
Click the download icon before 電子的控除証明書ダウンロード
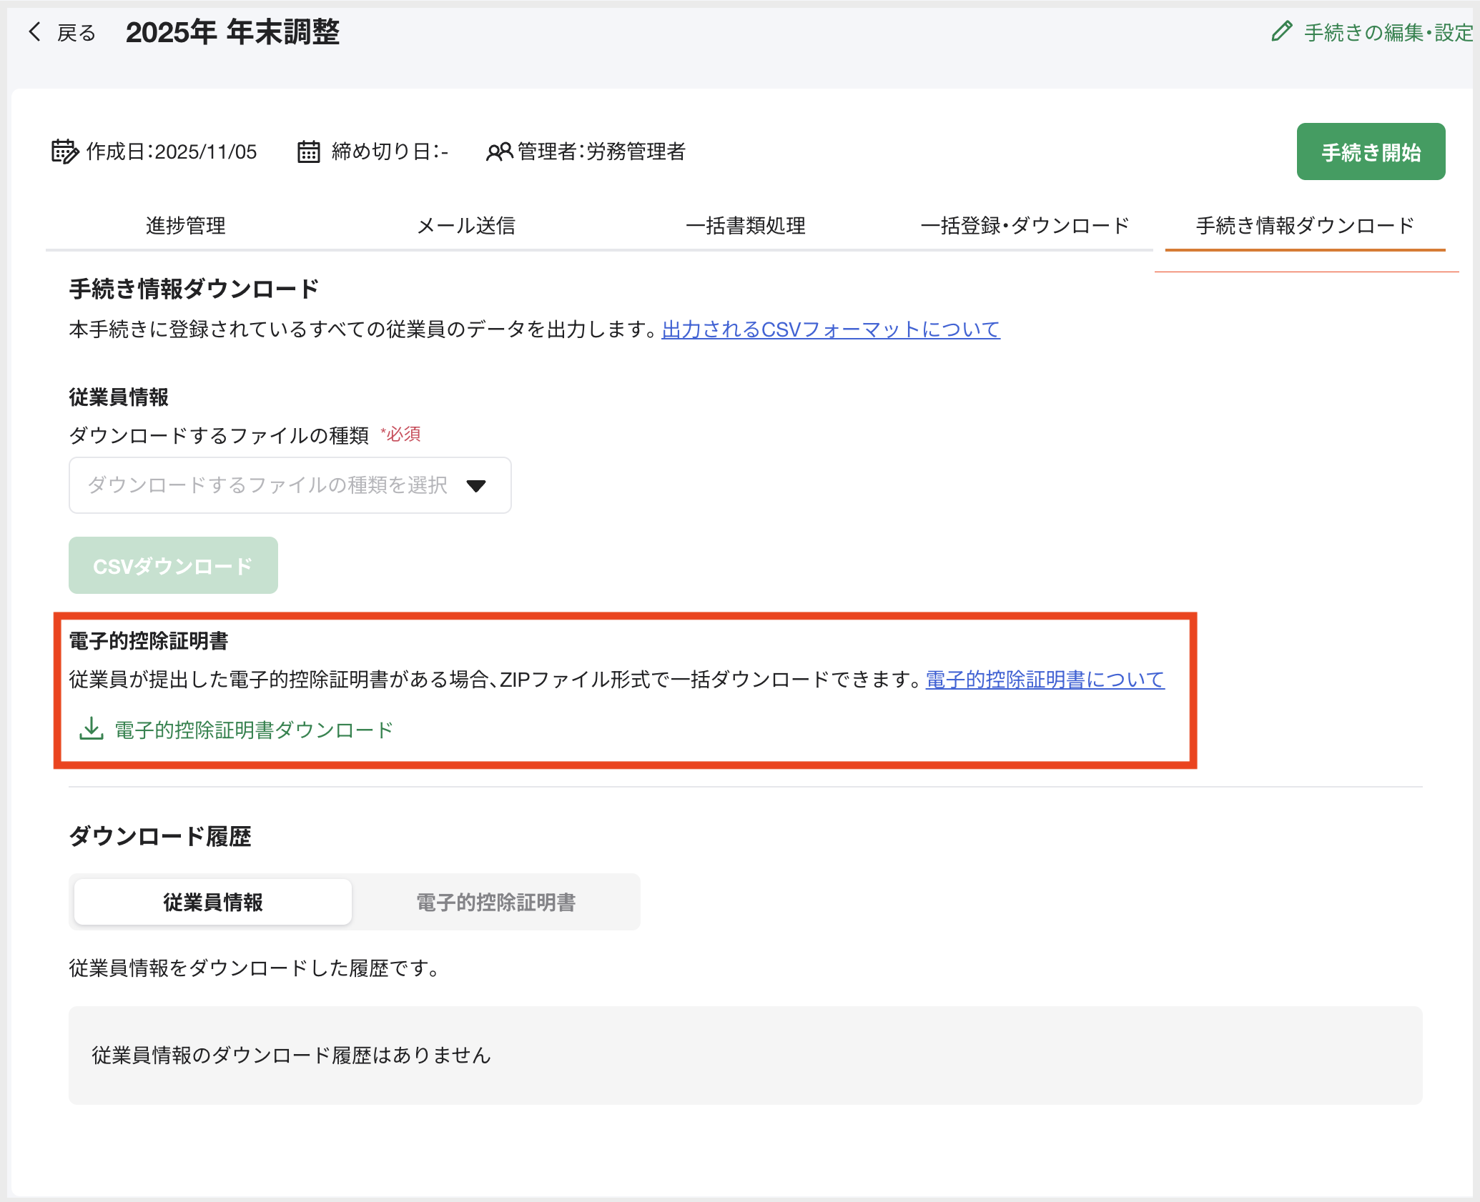click(x=90, y=730)
